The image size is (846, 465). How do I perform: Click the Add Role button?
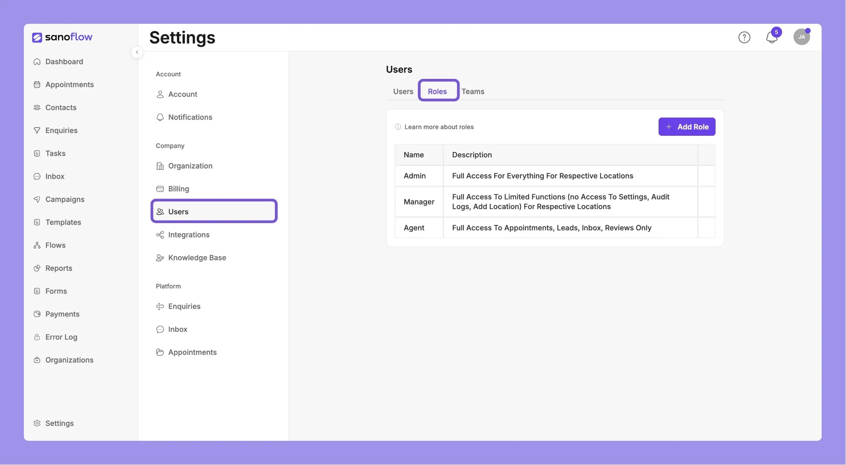(x=686, y=127)
